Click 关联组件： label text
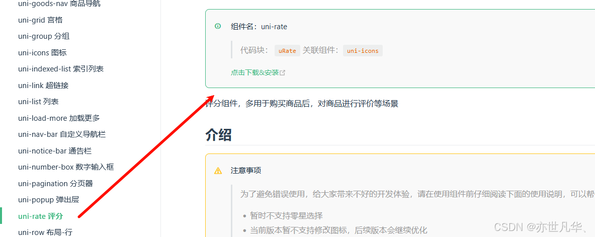Viewport: 595px width, 237px height. (x=321, y=50)
